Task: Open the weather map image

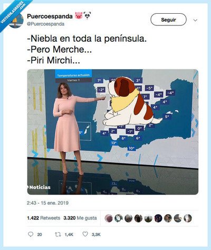Action: (x=113, y=132)
